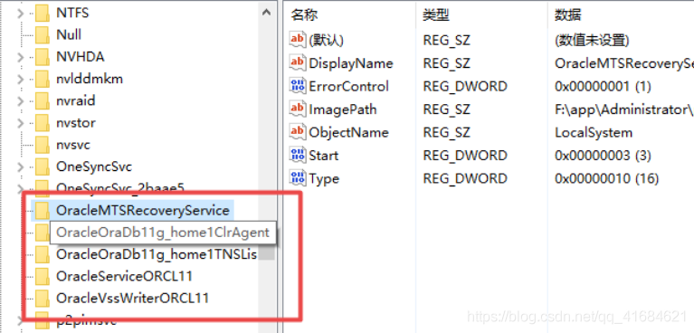The width and height of the screenshot is (694, 333).
Task: Select the OracleMTSRecoveryService key
Action: [x=143, y=211]
